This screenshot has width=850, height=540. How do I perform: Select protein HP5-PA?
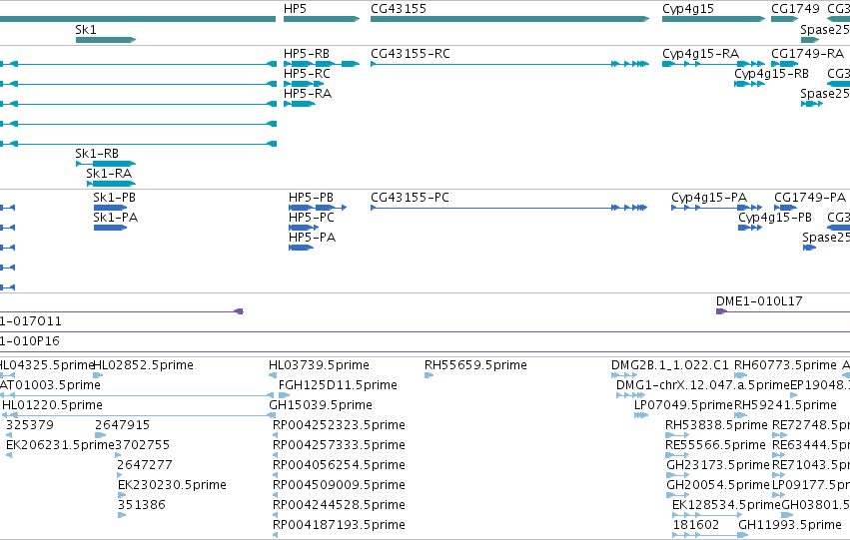[x=301, y=248]
